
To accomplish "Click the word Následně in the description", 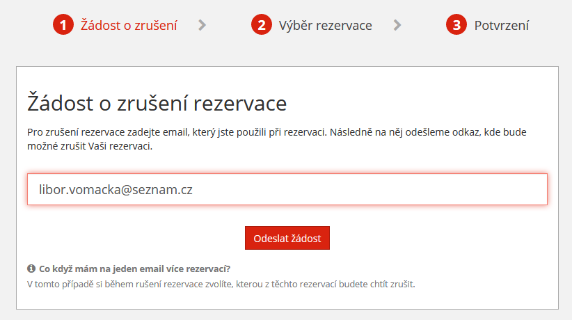I will pyautogui.click(x=351, y=131).
